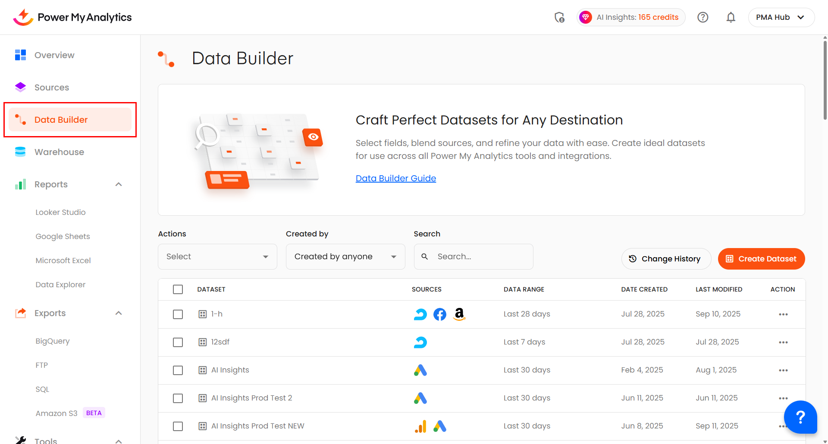Open Looker Studio under Reports
The image size is (828, 444).
point(60,212)
